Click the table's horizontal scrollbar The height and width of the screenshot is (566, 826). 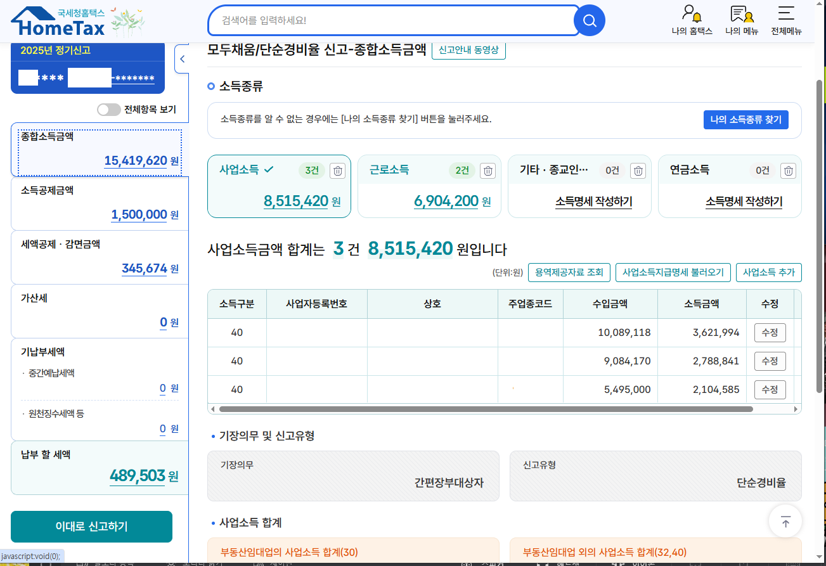tap(485, 409)
